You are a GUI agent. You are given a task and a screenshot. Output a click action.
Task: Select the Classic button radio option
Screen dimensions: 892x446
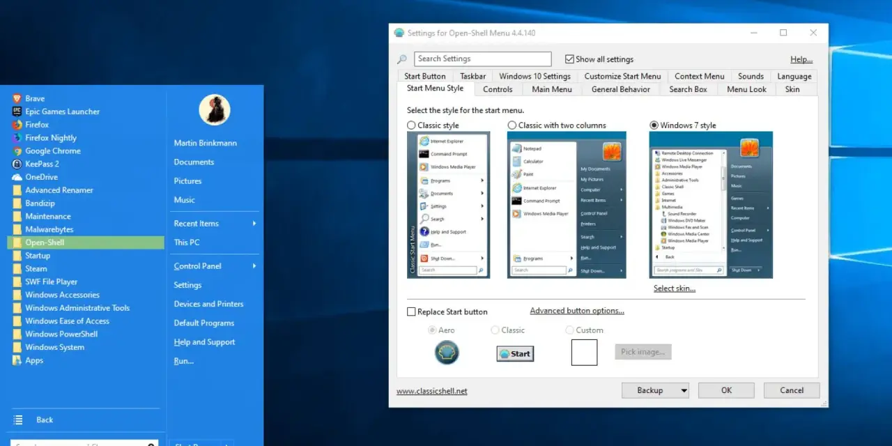pos(495,330)
